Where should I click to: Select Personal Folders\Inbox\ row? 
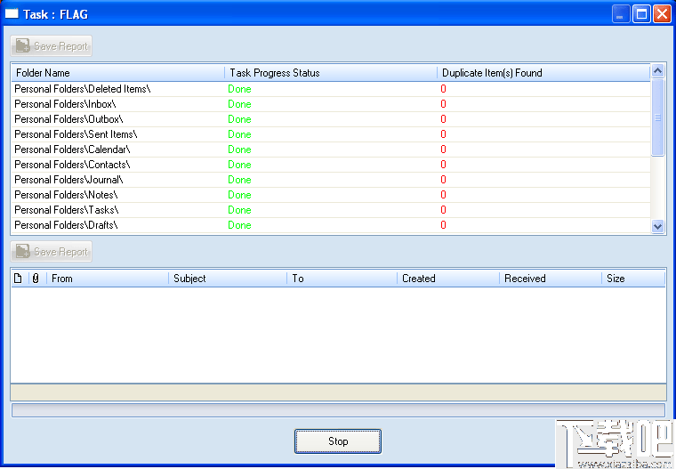coord(331,104)
